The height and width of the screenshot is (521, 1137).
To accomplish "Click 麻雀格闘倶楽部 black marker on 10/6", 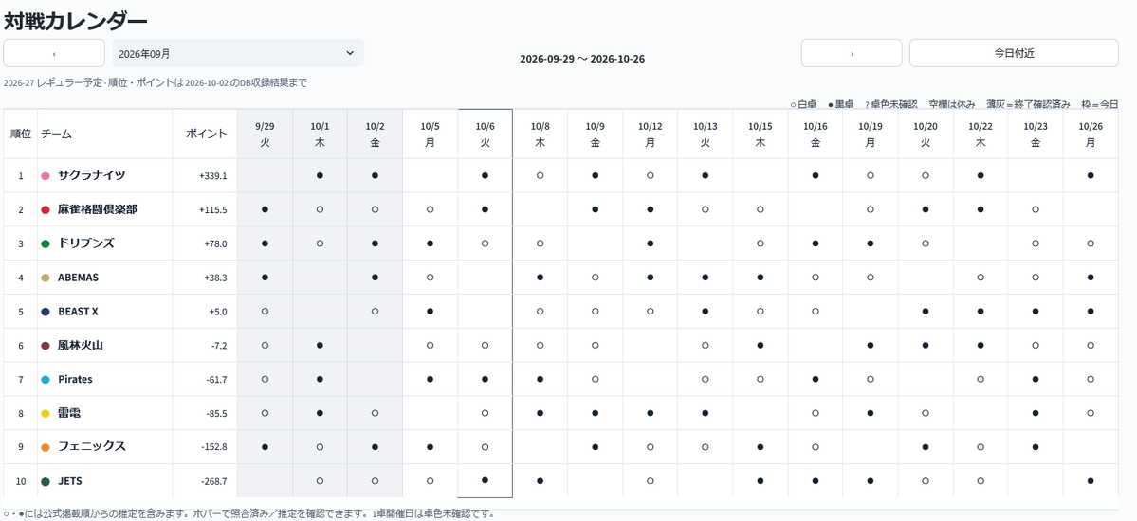I will pos(486,209).
